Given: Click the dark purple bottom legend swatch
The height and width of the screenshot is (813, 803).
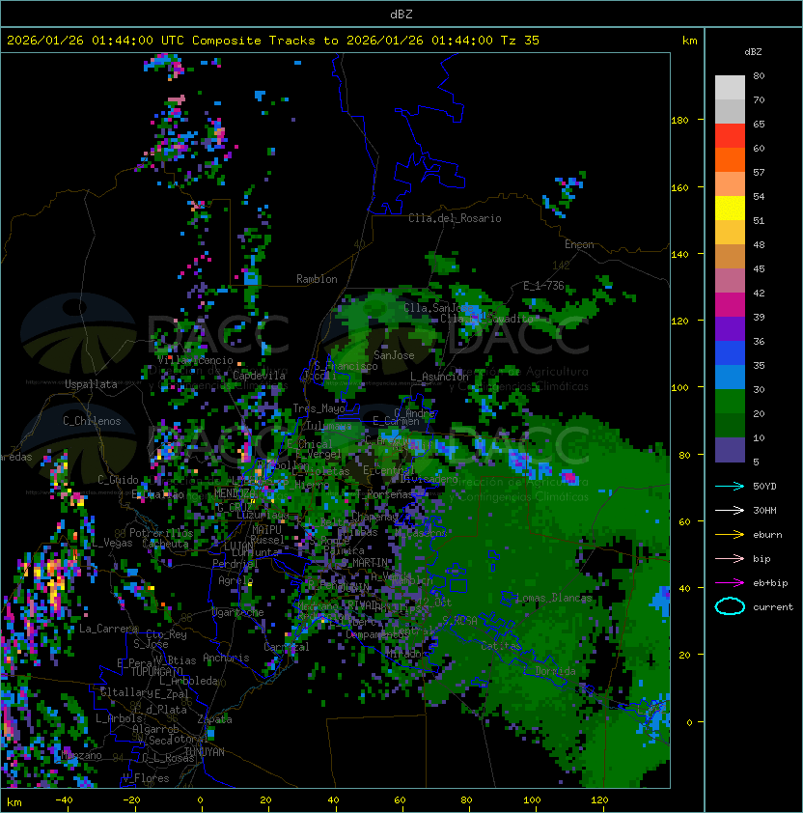Looking at the screenshot, I should pos(730,450).
